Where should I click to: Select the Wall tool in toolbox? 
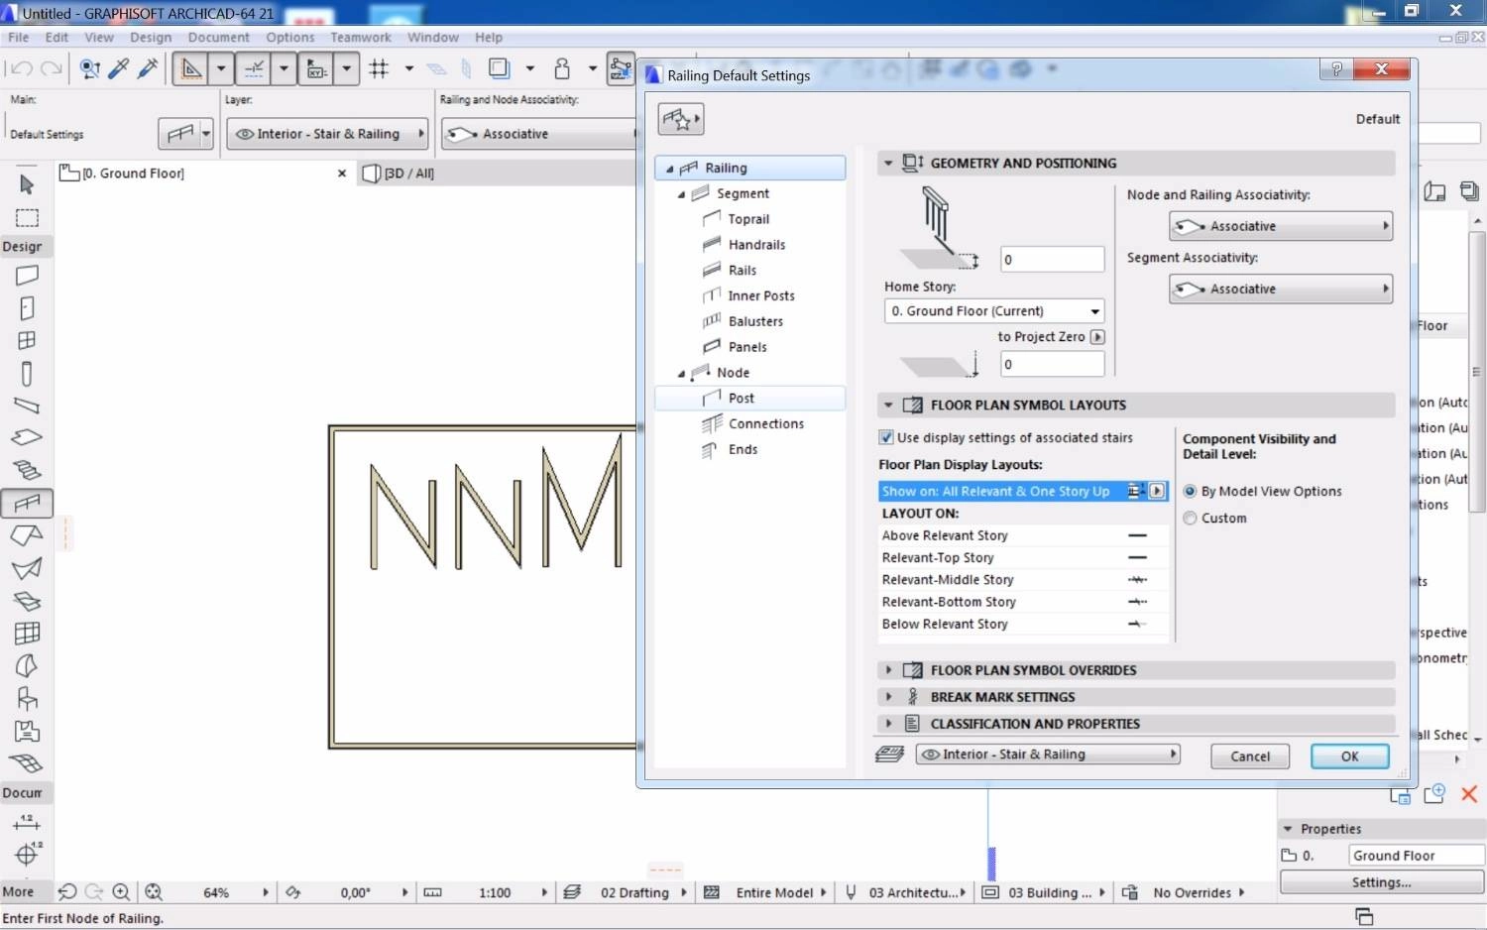(x=27, y=276)
